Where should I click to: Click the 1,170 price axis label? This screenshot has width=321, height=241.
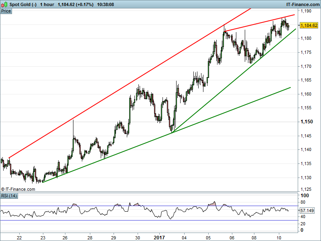[x=306, y=66]
